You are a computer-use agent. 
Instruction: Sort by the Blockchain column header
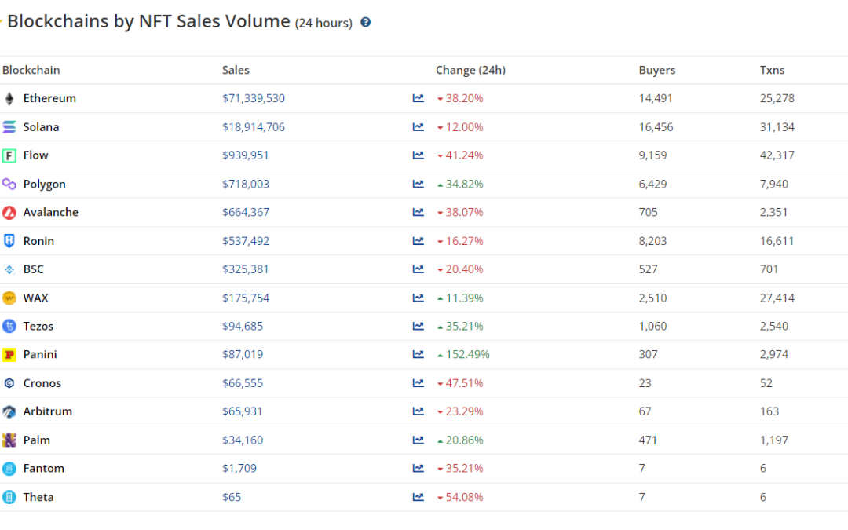pos(31,71)
